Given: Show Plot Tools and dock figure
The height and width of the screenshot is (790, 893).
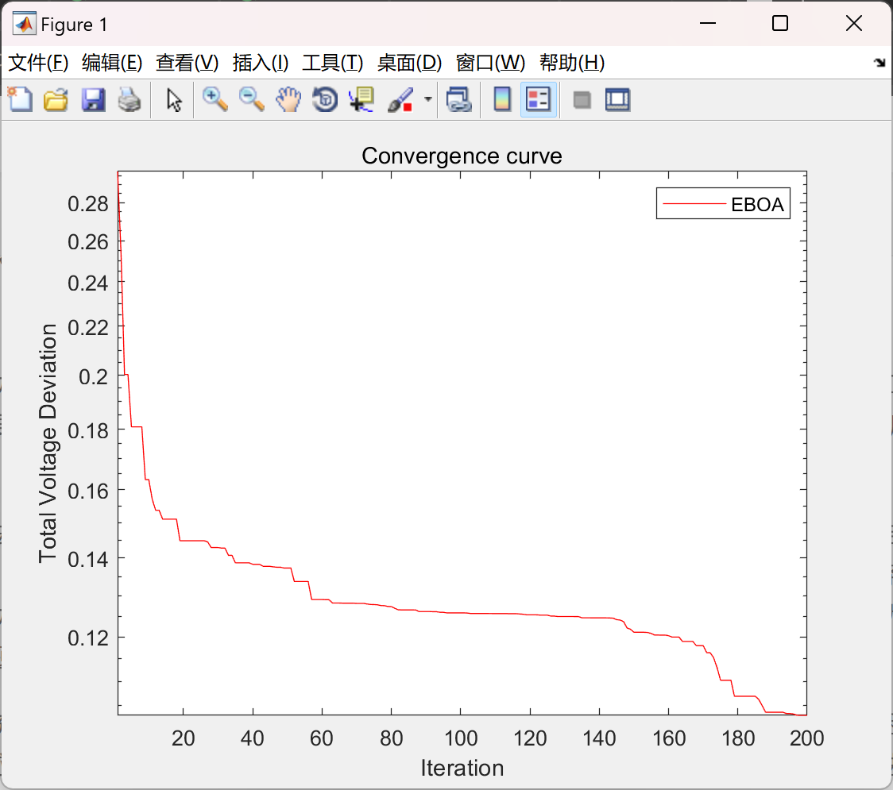Looking at the screenshot, I should [x=618, y=100].
